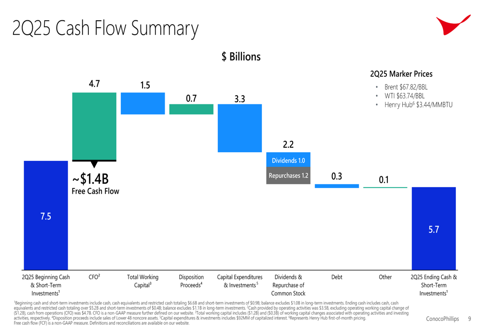Select the Brent $67.82/BBL bullet item
Viewport: 483px width, 331px height.
(406, 87)
